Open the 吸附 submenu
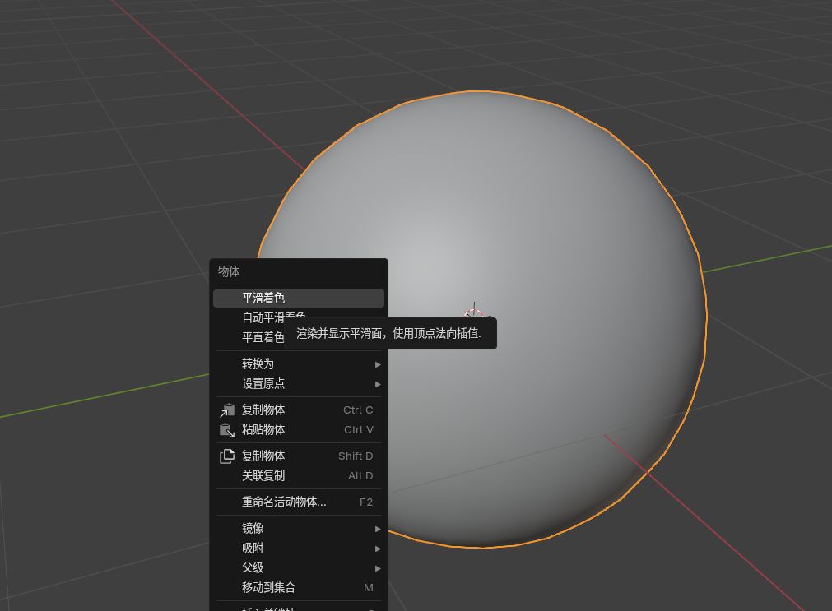Viewport: 832px width, 611px height. [298, 549]
